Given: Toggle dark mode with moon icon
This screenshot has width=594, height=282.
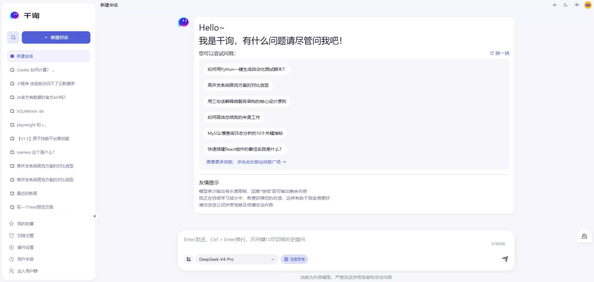Looking at the screenshot, I should tap(565, 5).
